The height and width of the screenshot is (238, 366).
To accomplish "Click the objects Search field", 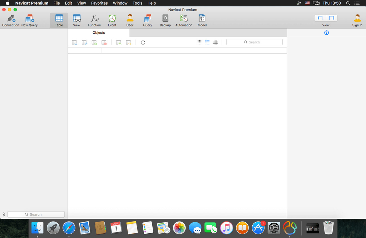I will pos(254,42).
